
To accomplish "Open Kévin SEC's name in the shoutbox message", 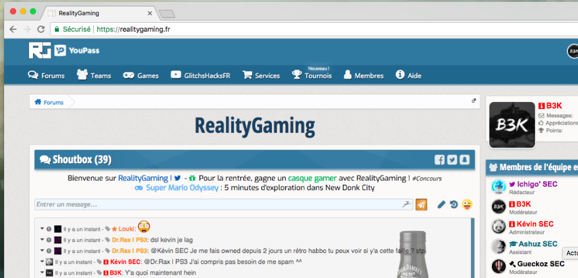I will click(x=125, y=262).
